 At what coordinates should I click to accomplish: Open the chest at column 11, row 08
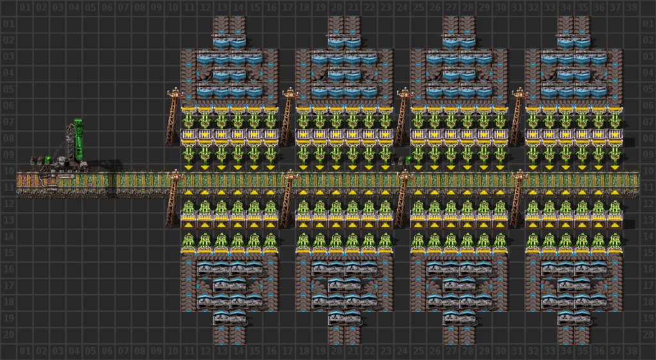tap(189, 136)
